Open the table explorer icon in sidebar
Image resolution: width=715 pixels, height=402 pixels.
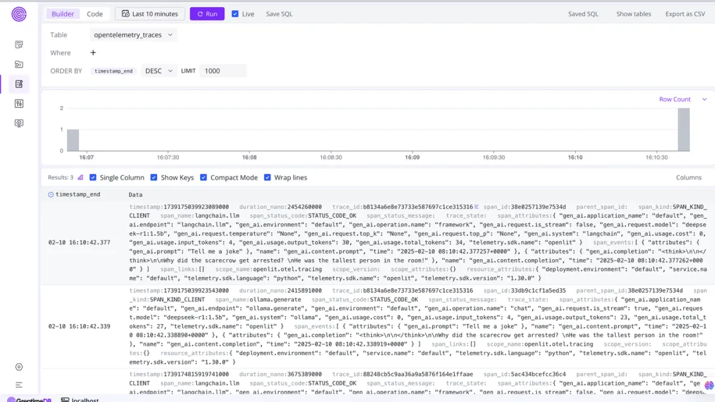coord(19,44)
